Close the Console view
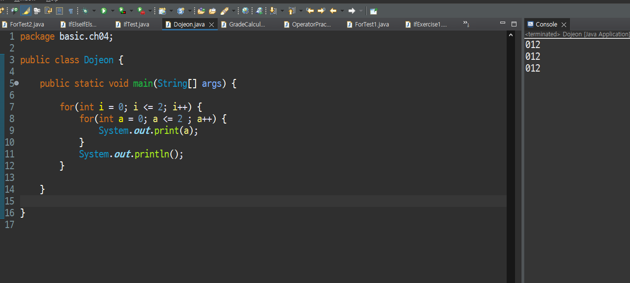The width and height of the screenshot is (630, 283). coord(564,25)
